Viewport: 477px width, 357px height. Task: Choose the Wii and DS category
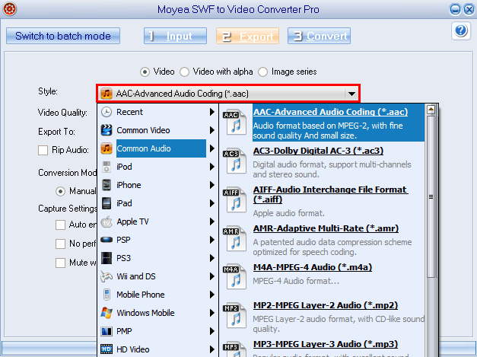158,276
